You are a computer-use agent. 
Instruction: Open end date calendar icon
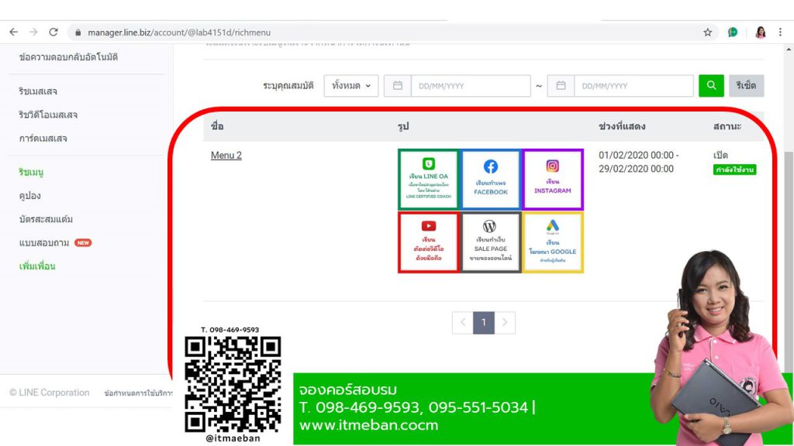(x=561, y=86)
